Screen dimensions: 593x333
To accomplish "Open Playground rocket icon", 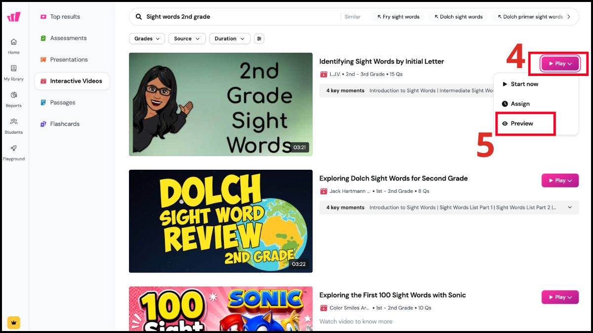I will (x=13, y=148).
